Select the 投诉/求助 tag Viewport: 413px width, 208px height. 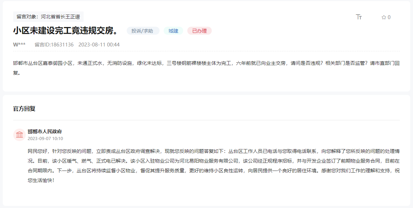tap(143, 31)
